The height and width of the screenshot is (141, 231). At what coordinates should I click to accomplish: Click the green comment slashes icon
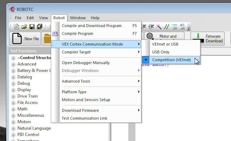point(167,27)
